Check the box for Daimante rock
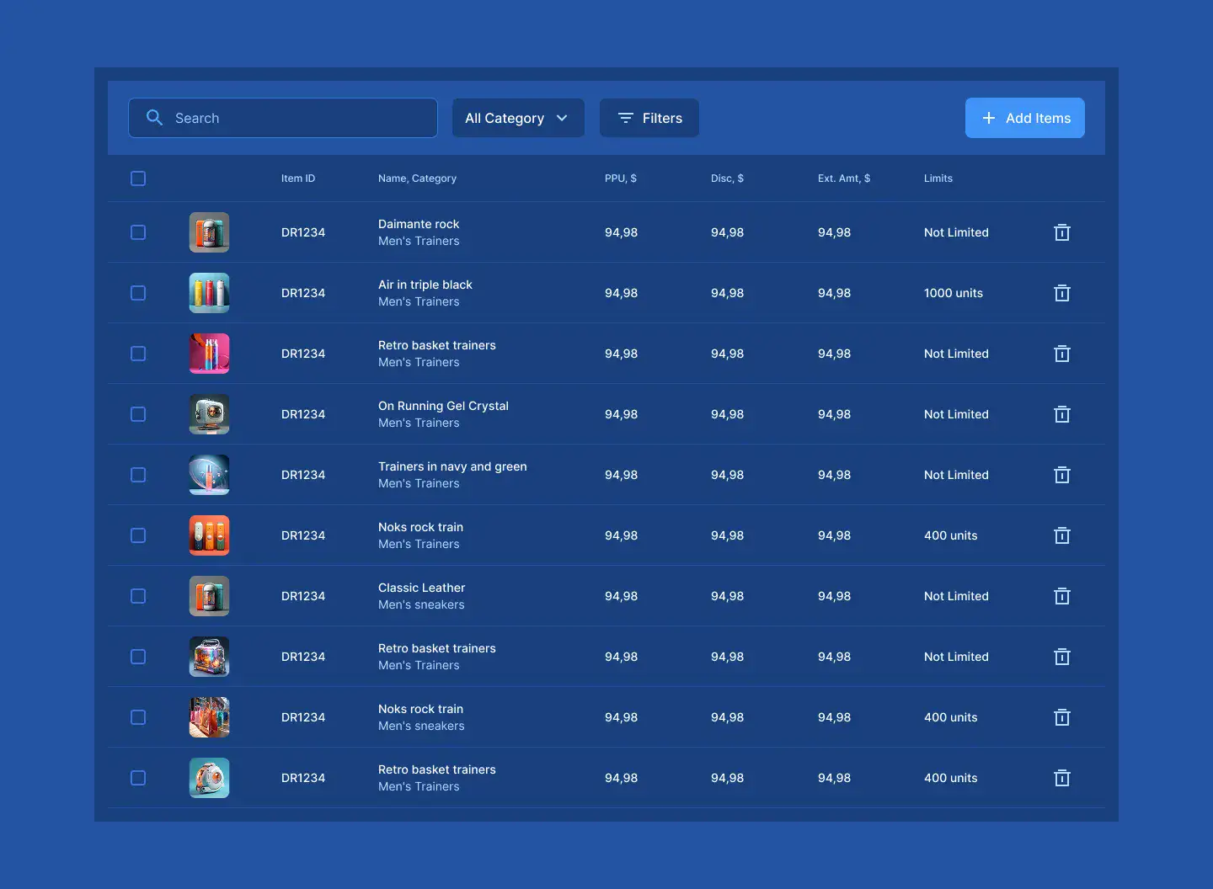Screen dimensions: 1213x889 138,232
